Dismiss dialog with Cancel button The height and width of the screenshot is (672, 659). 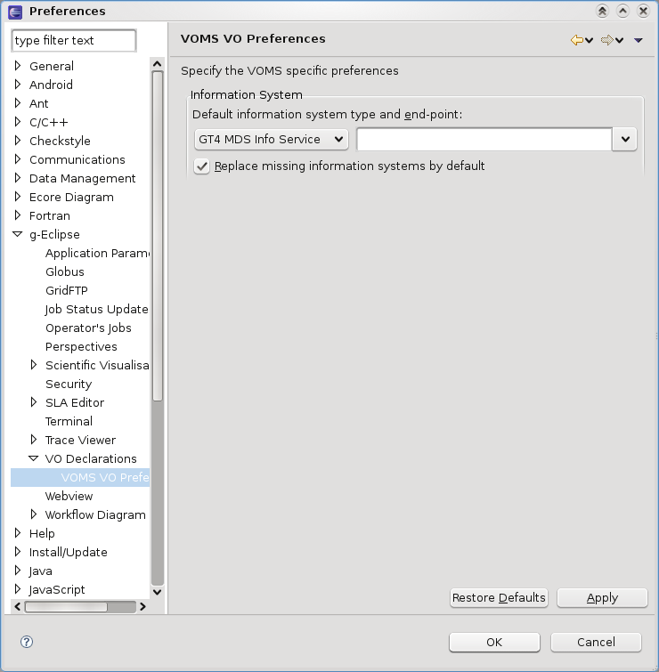pyautogui.click(x=596, y=642)
